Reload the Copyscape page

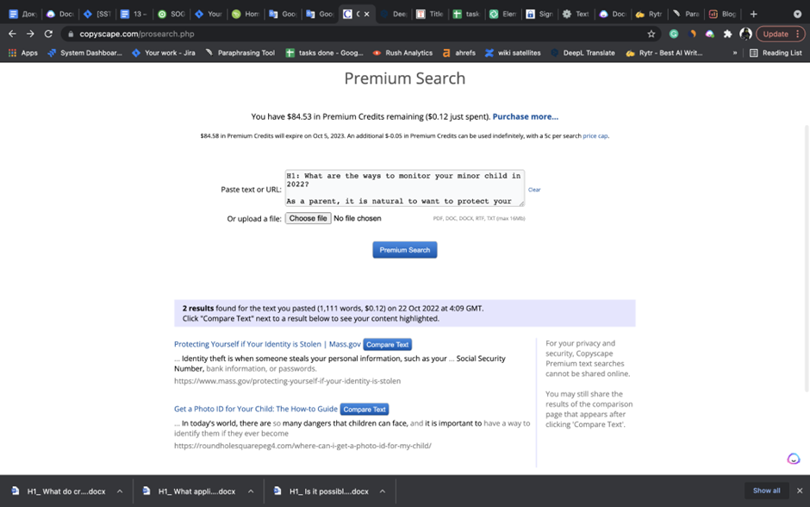(x=48, y=34)
